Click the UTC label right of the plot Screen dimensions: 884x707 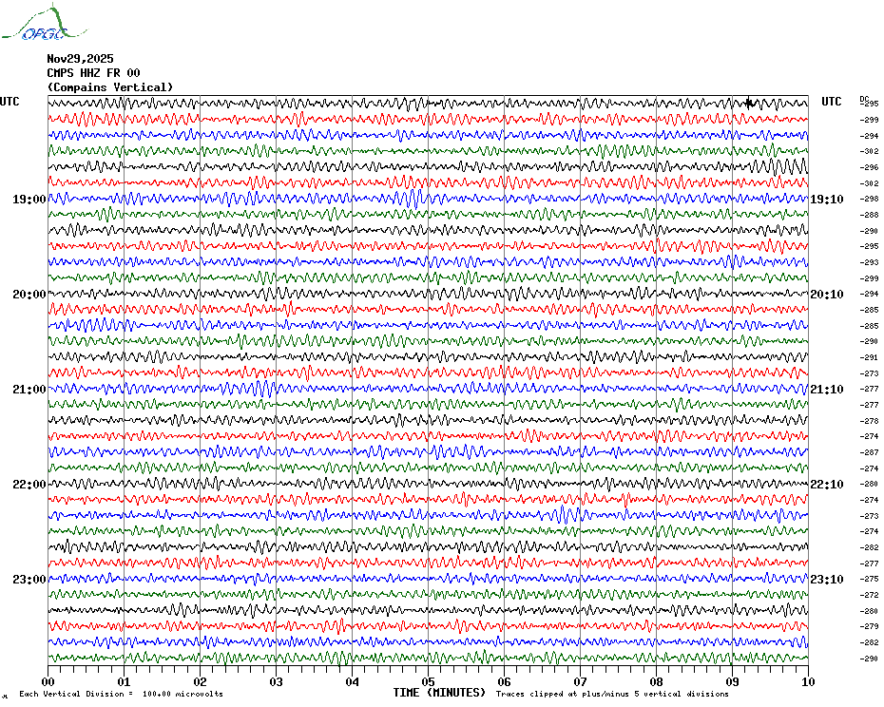pos(831,102)
